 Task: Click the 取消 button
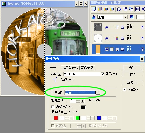pyautogui.click(x=132, y=74)
